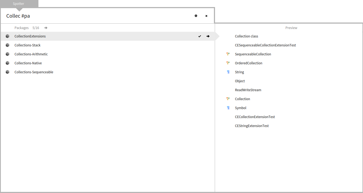
Task: Click ReadWriteStream in preview list
Action: 248,90
